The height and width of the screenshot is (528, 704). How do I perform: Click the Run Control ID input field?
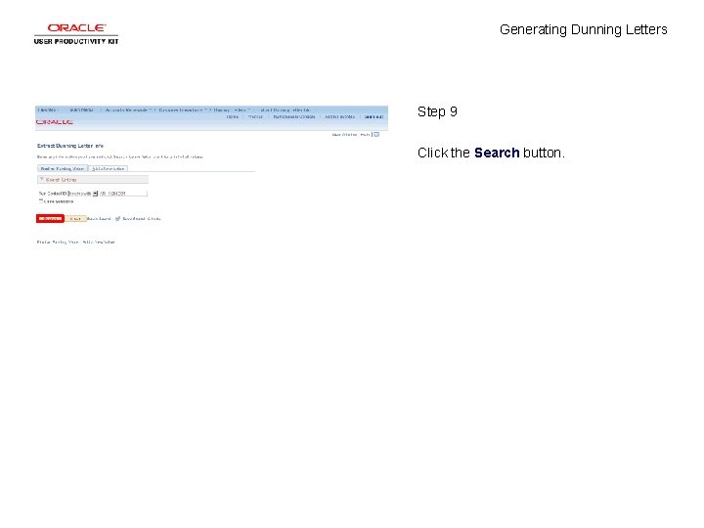(122, 194)
